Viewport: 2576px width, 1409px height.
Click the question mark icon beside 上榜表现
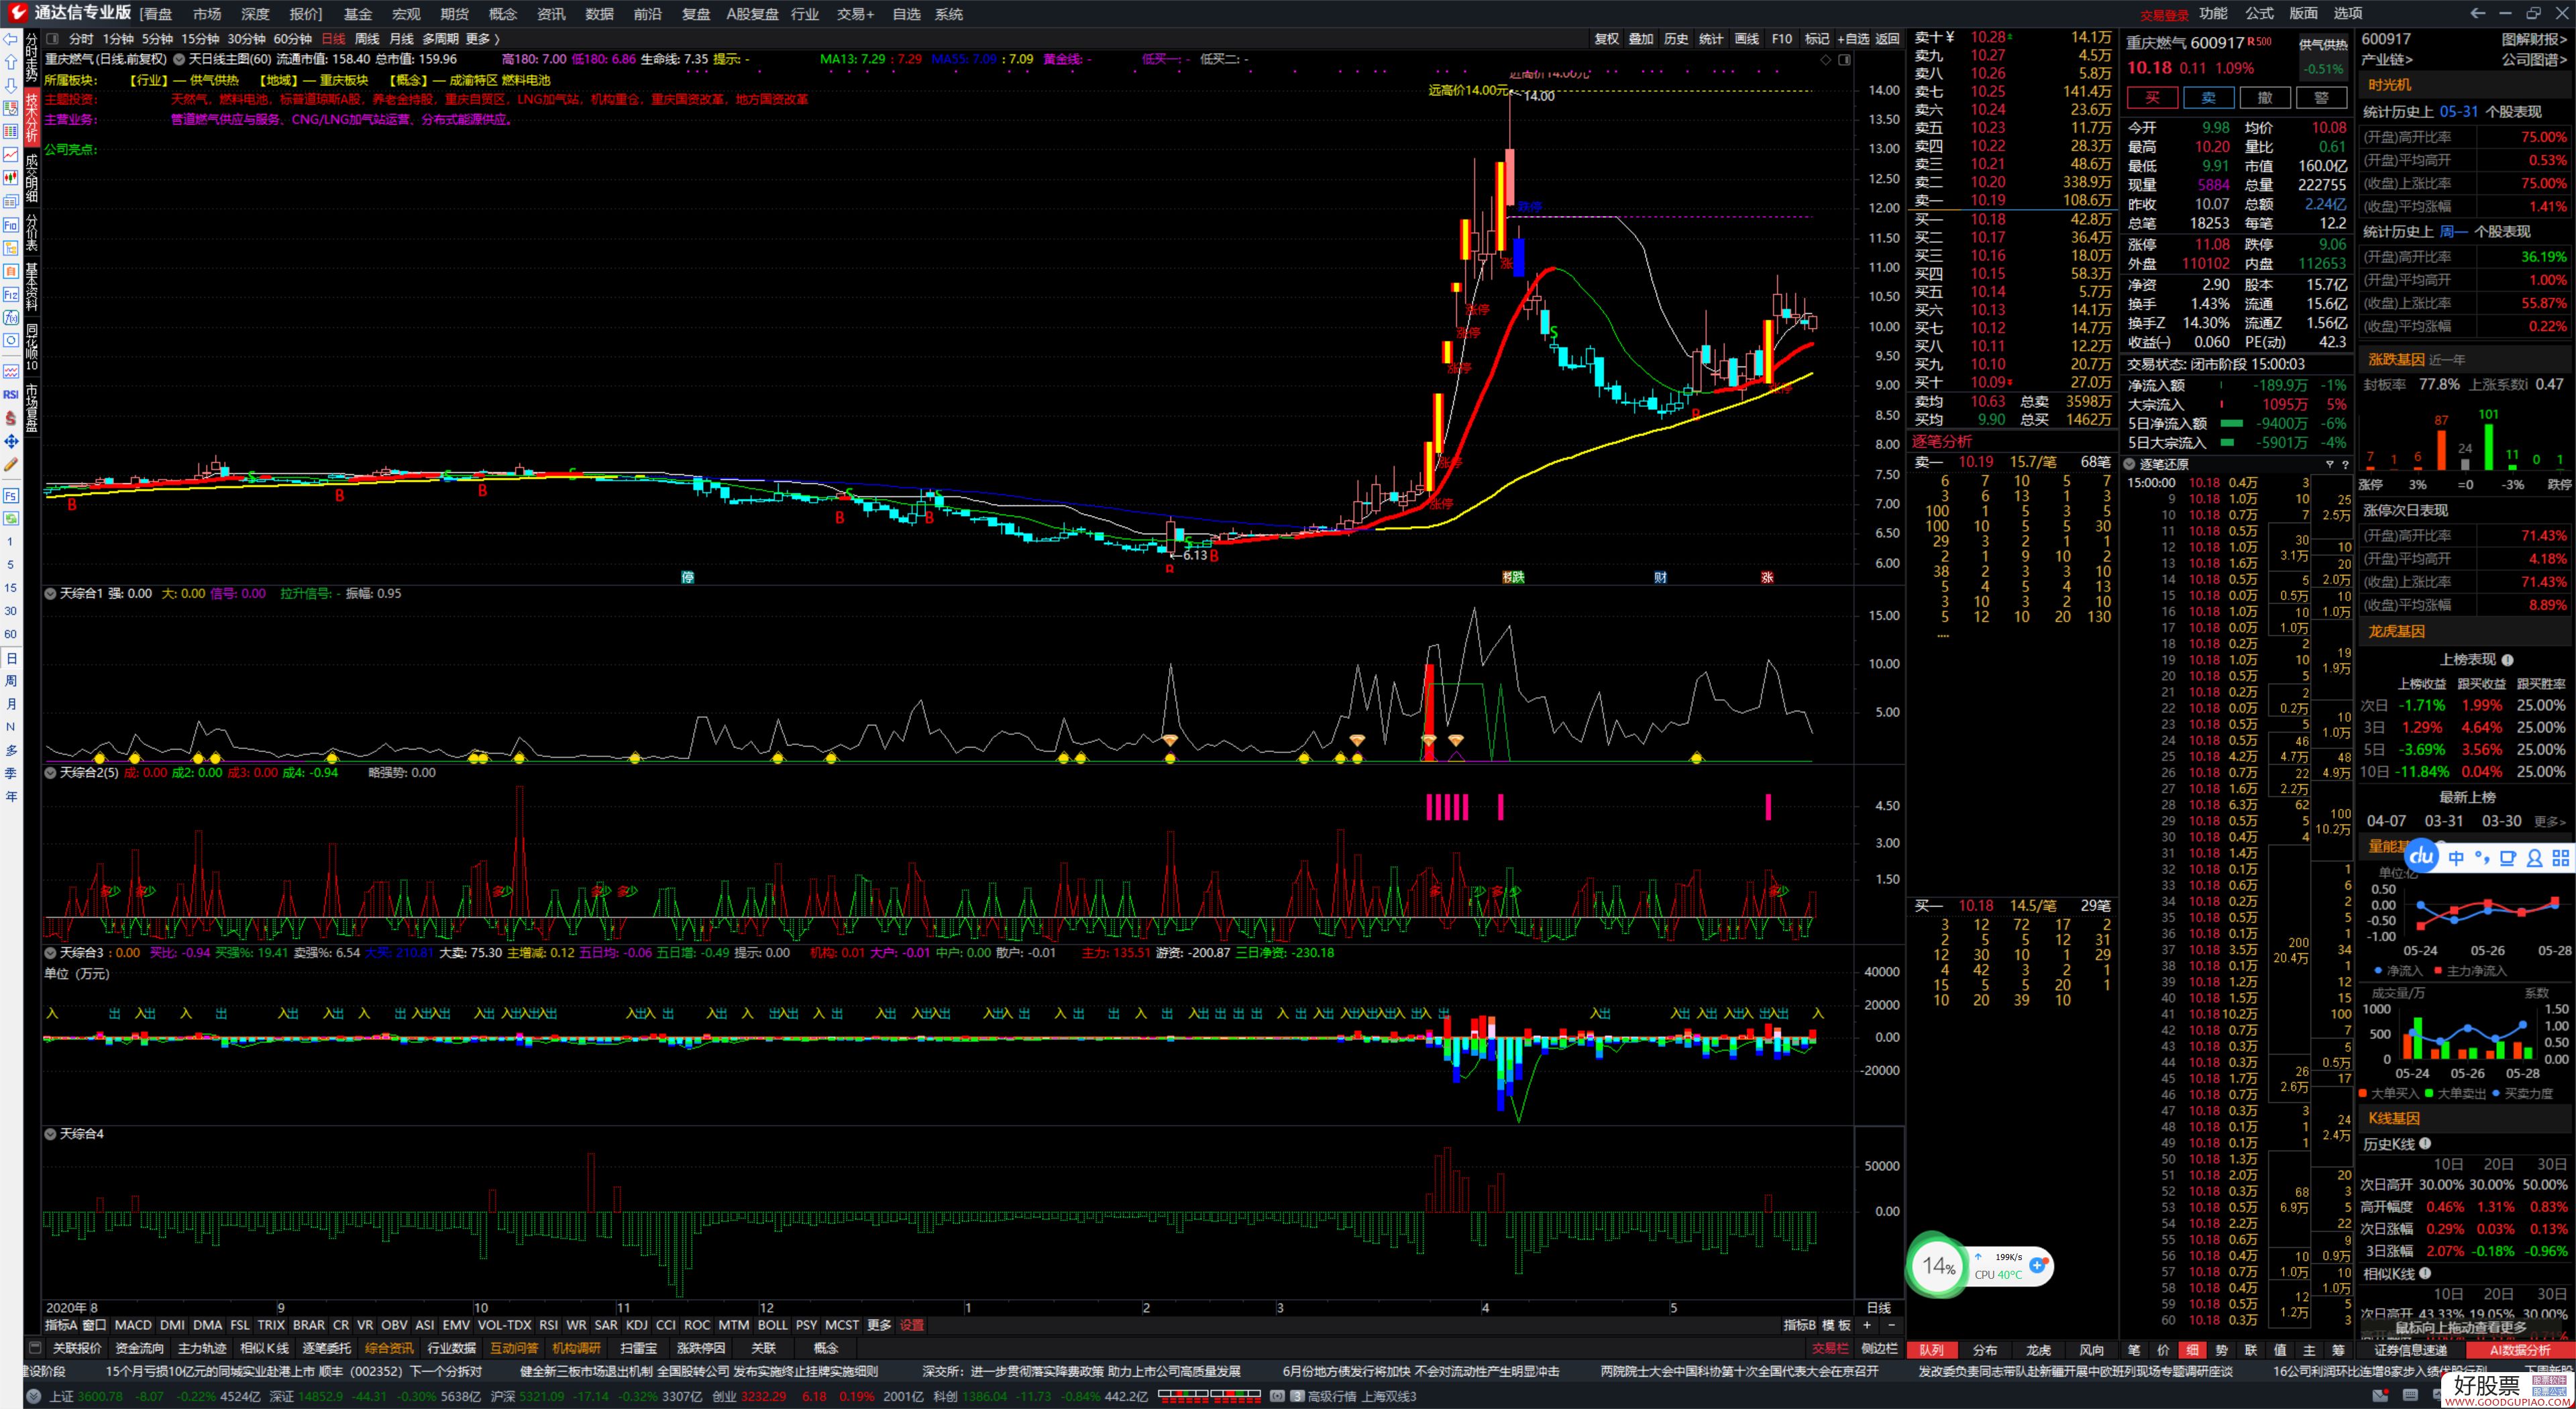click(2507, 660)
